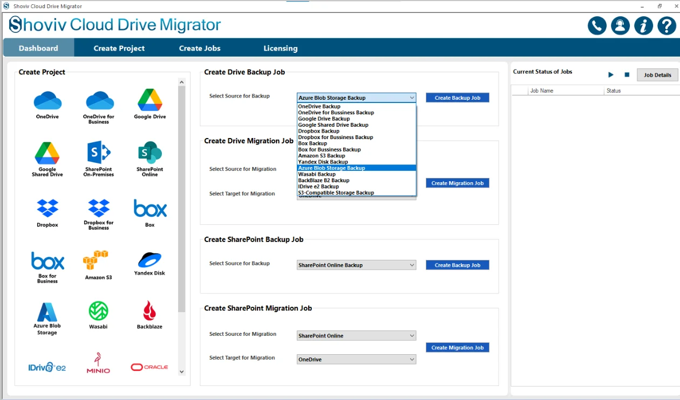The width and height of the screenshot is (680, 400).
Task: Stop jobs with the stop icon
Action: [x=627, y=75]
